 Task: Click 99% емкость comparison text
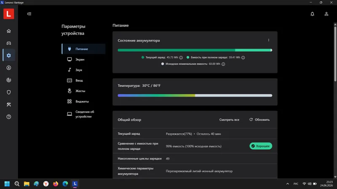pos(194,146)
